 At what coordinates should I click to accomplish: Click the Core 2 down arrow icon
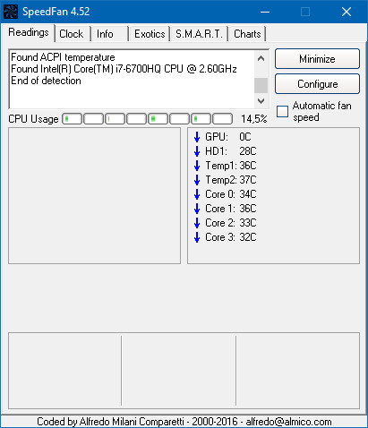click(197, 223)
